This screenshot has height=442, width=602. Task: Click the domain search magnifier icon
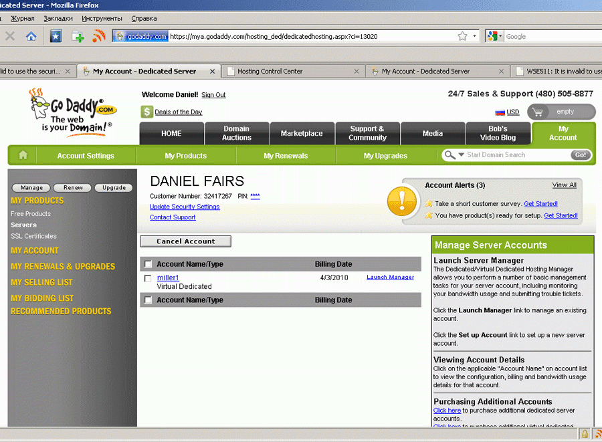449,155
